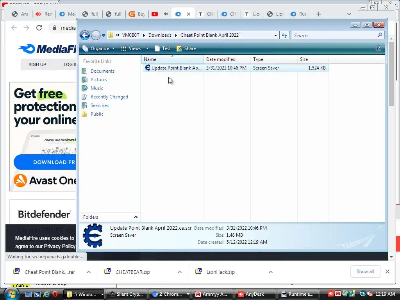The width and height of the screenshot is (400, 300).
Task: Open the Pictures favorite link
Action: click(98, 80)
